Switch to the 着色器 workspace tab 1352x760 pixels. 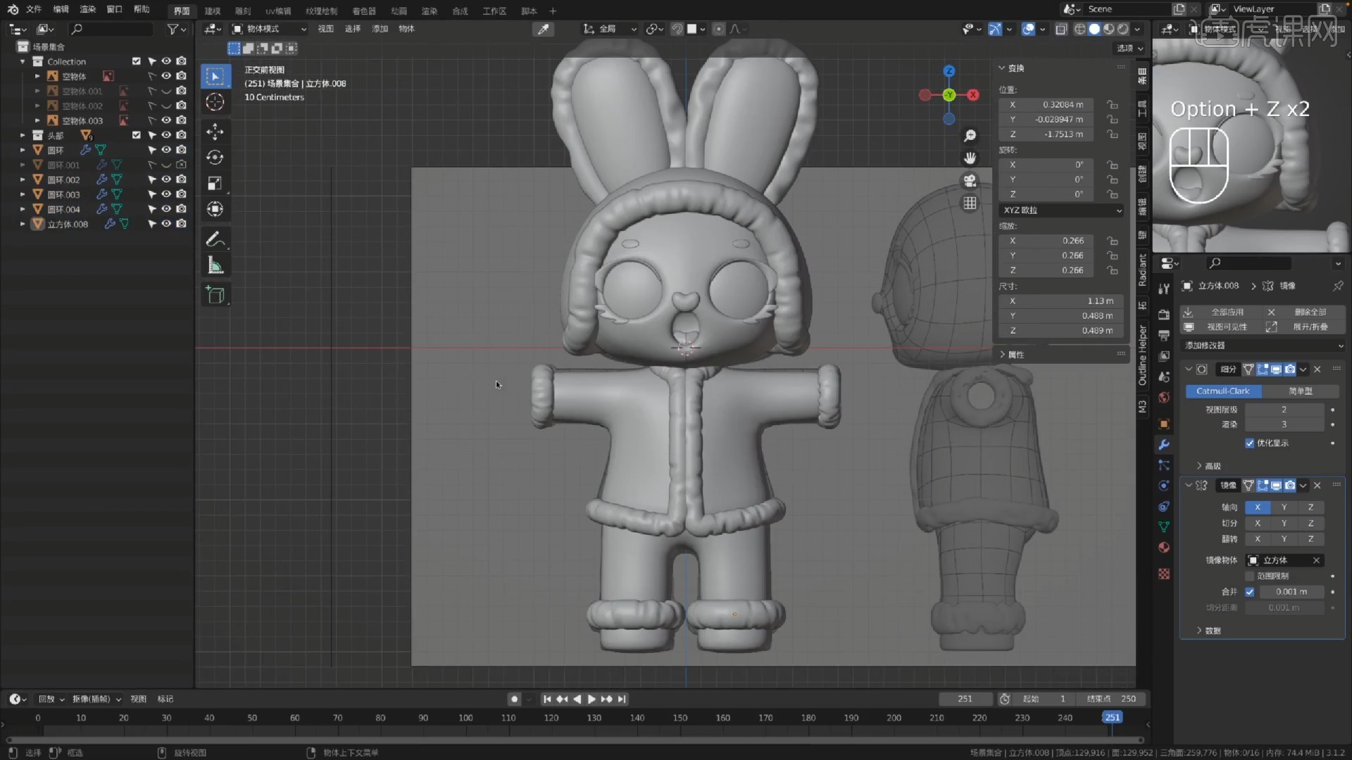(364, 11)
